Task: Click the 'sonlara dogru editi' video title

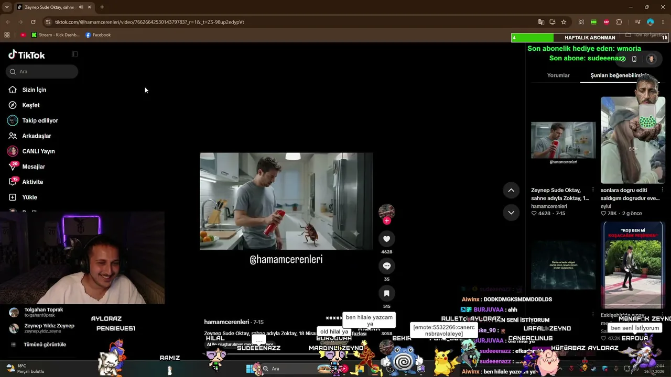Action: click(630, 194)
